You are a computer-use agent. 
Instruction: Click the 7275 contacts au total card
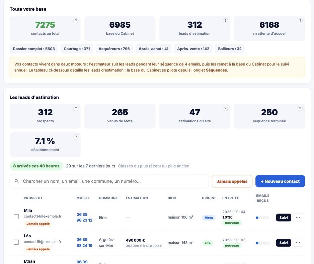[45, 29]
